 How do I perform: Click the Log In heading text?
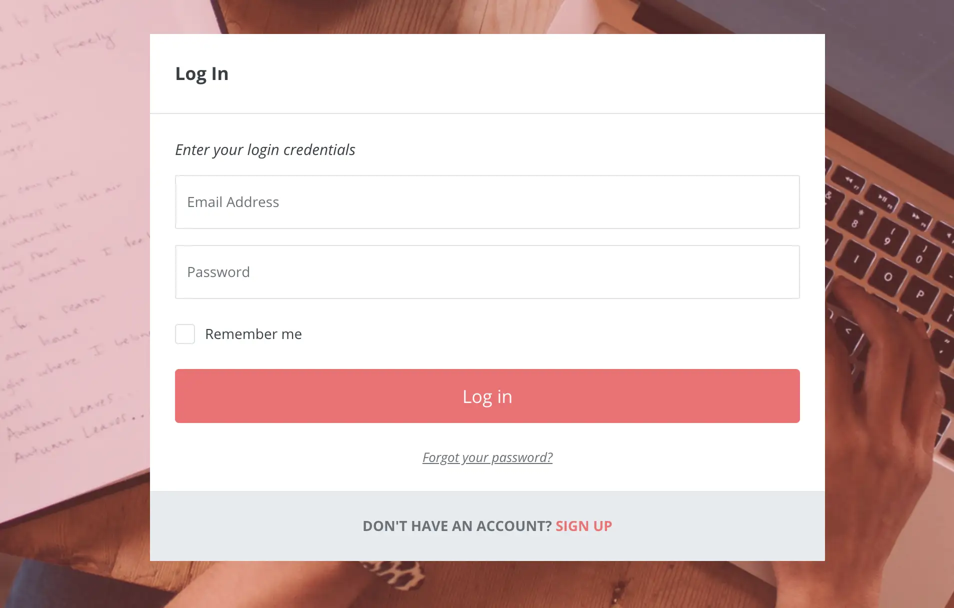tap(201, 73)
